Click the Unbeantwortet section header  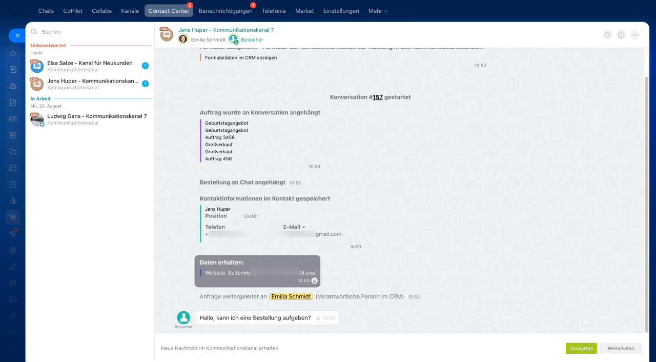click(x=48, y=46)
